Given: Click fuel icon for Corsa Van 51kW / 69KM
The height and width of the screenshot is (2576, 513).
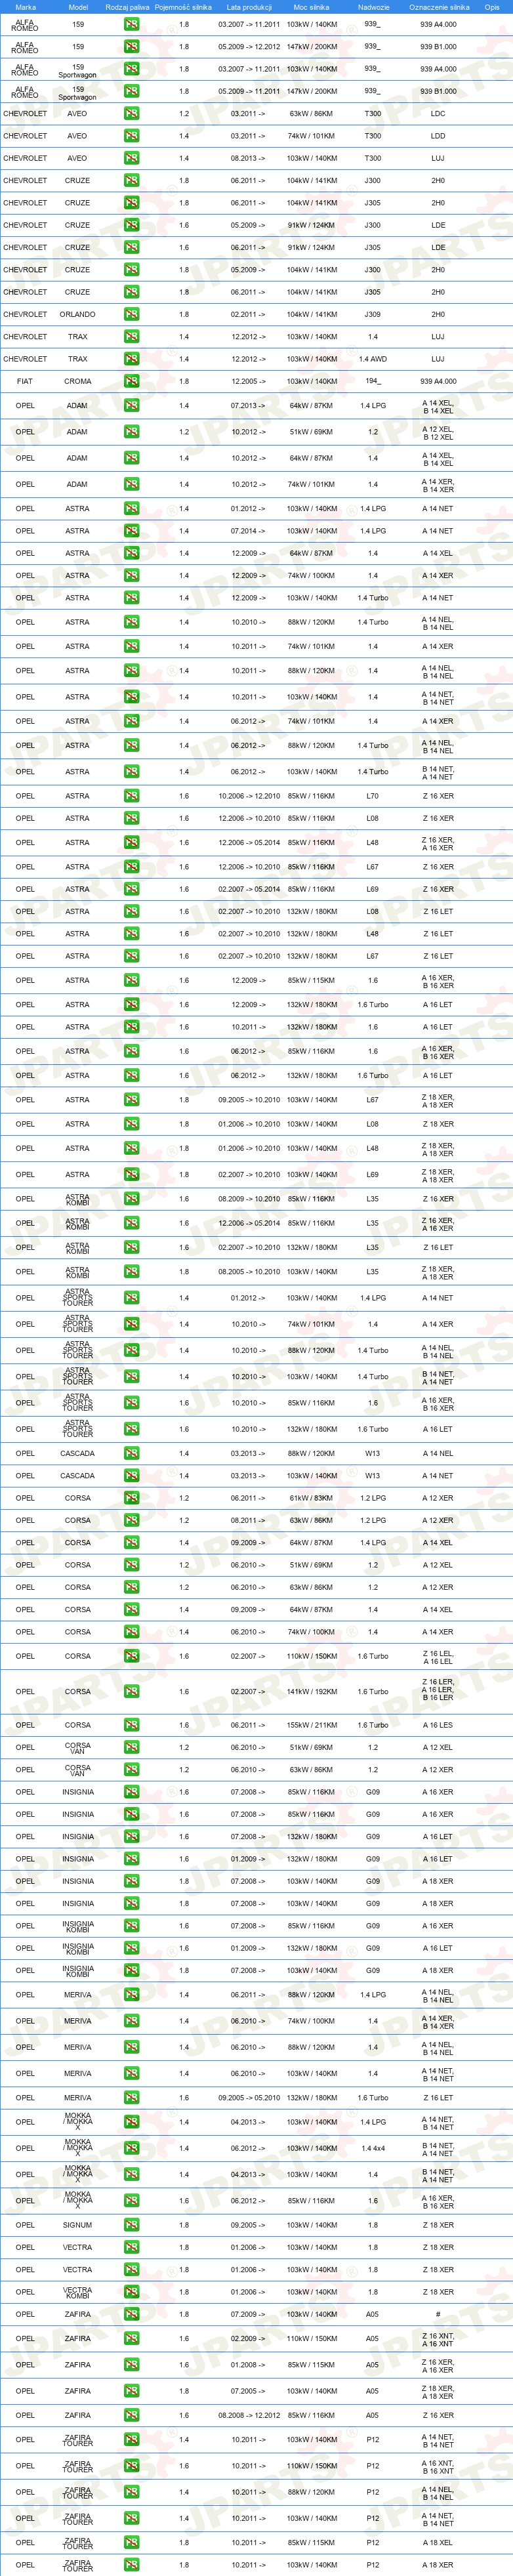Looking at the screenshot, I should [131, 1747].
